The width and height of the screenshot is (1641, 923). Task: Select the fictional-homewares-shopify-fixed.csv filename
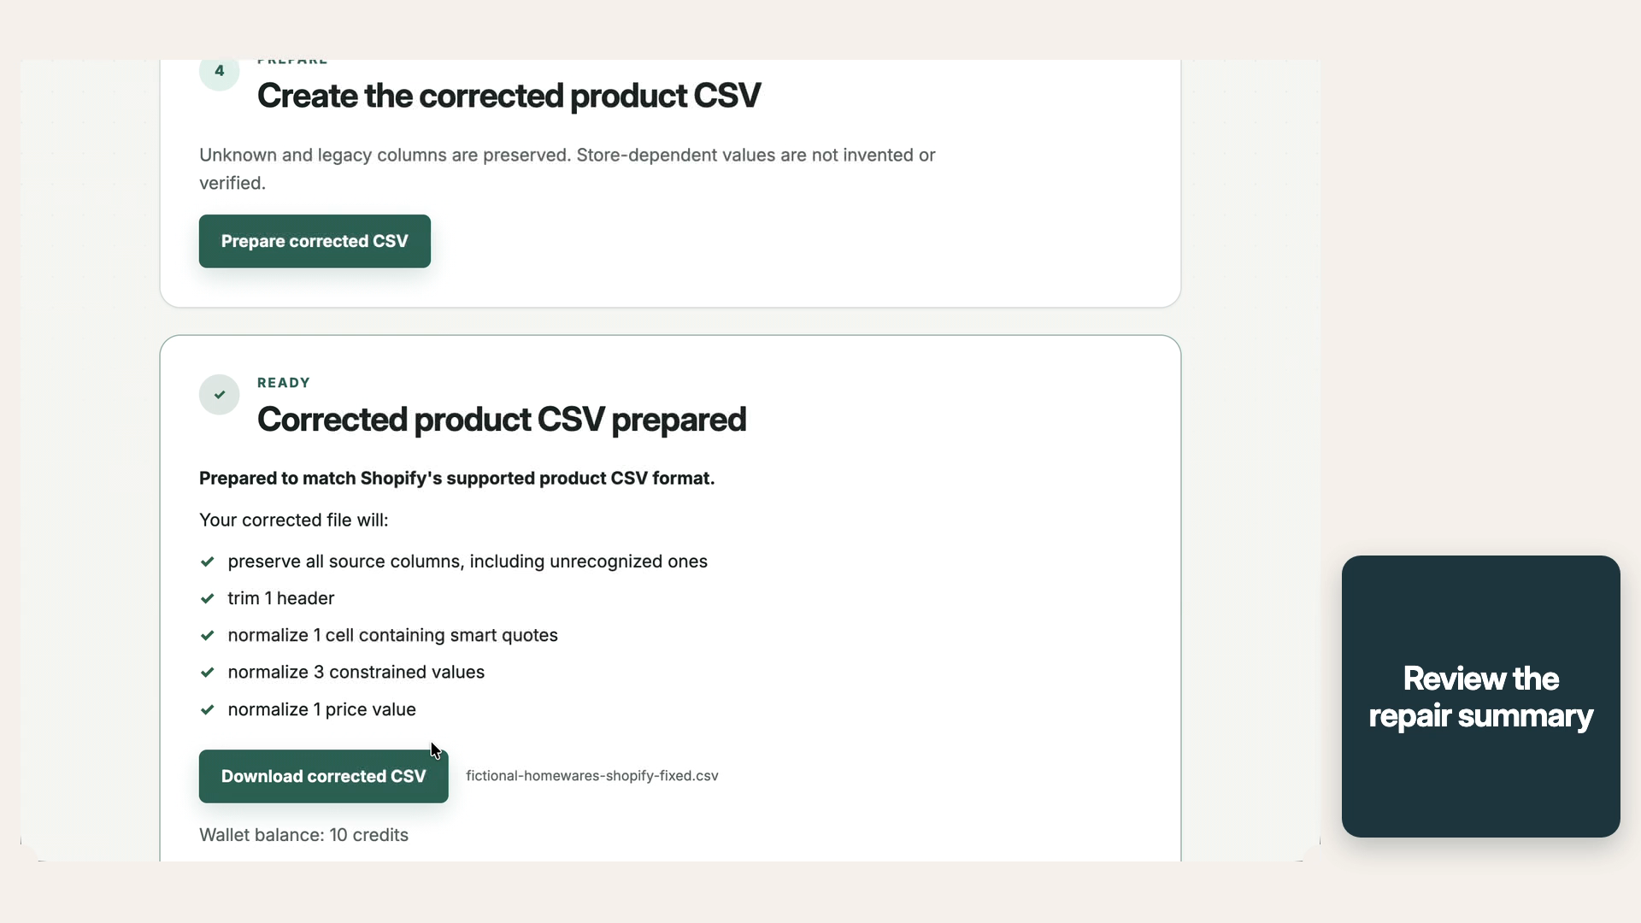(592, 776)
